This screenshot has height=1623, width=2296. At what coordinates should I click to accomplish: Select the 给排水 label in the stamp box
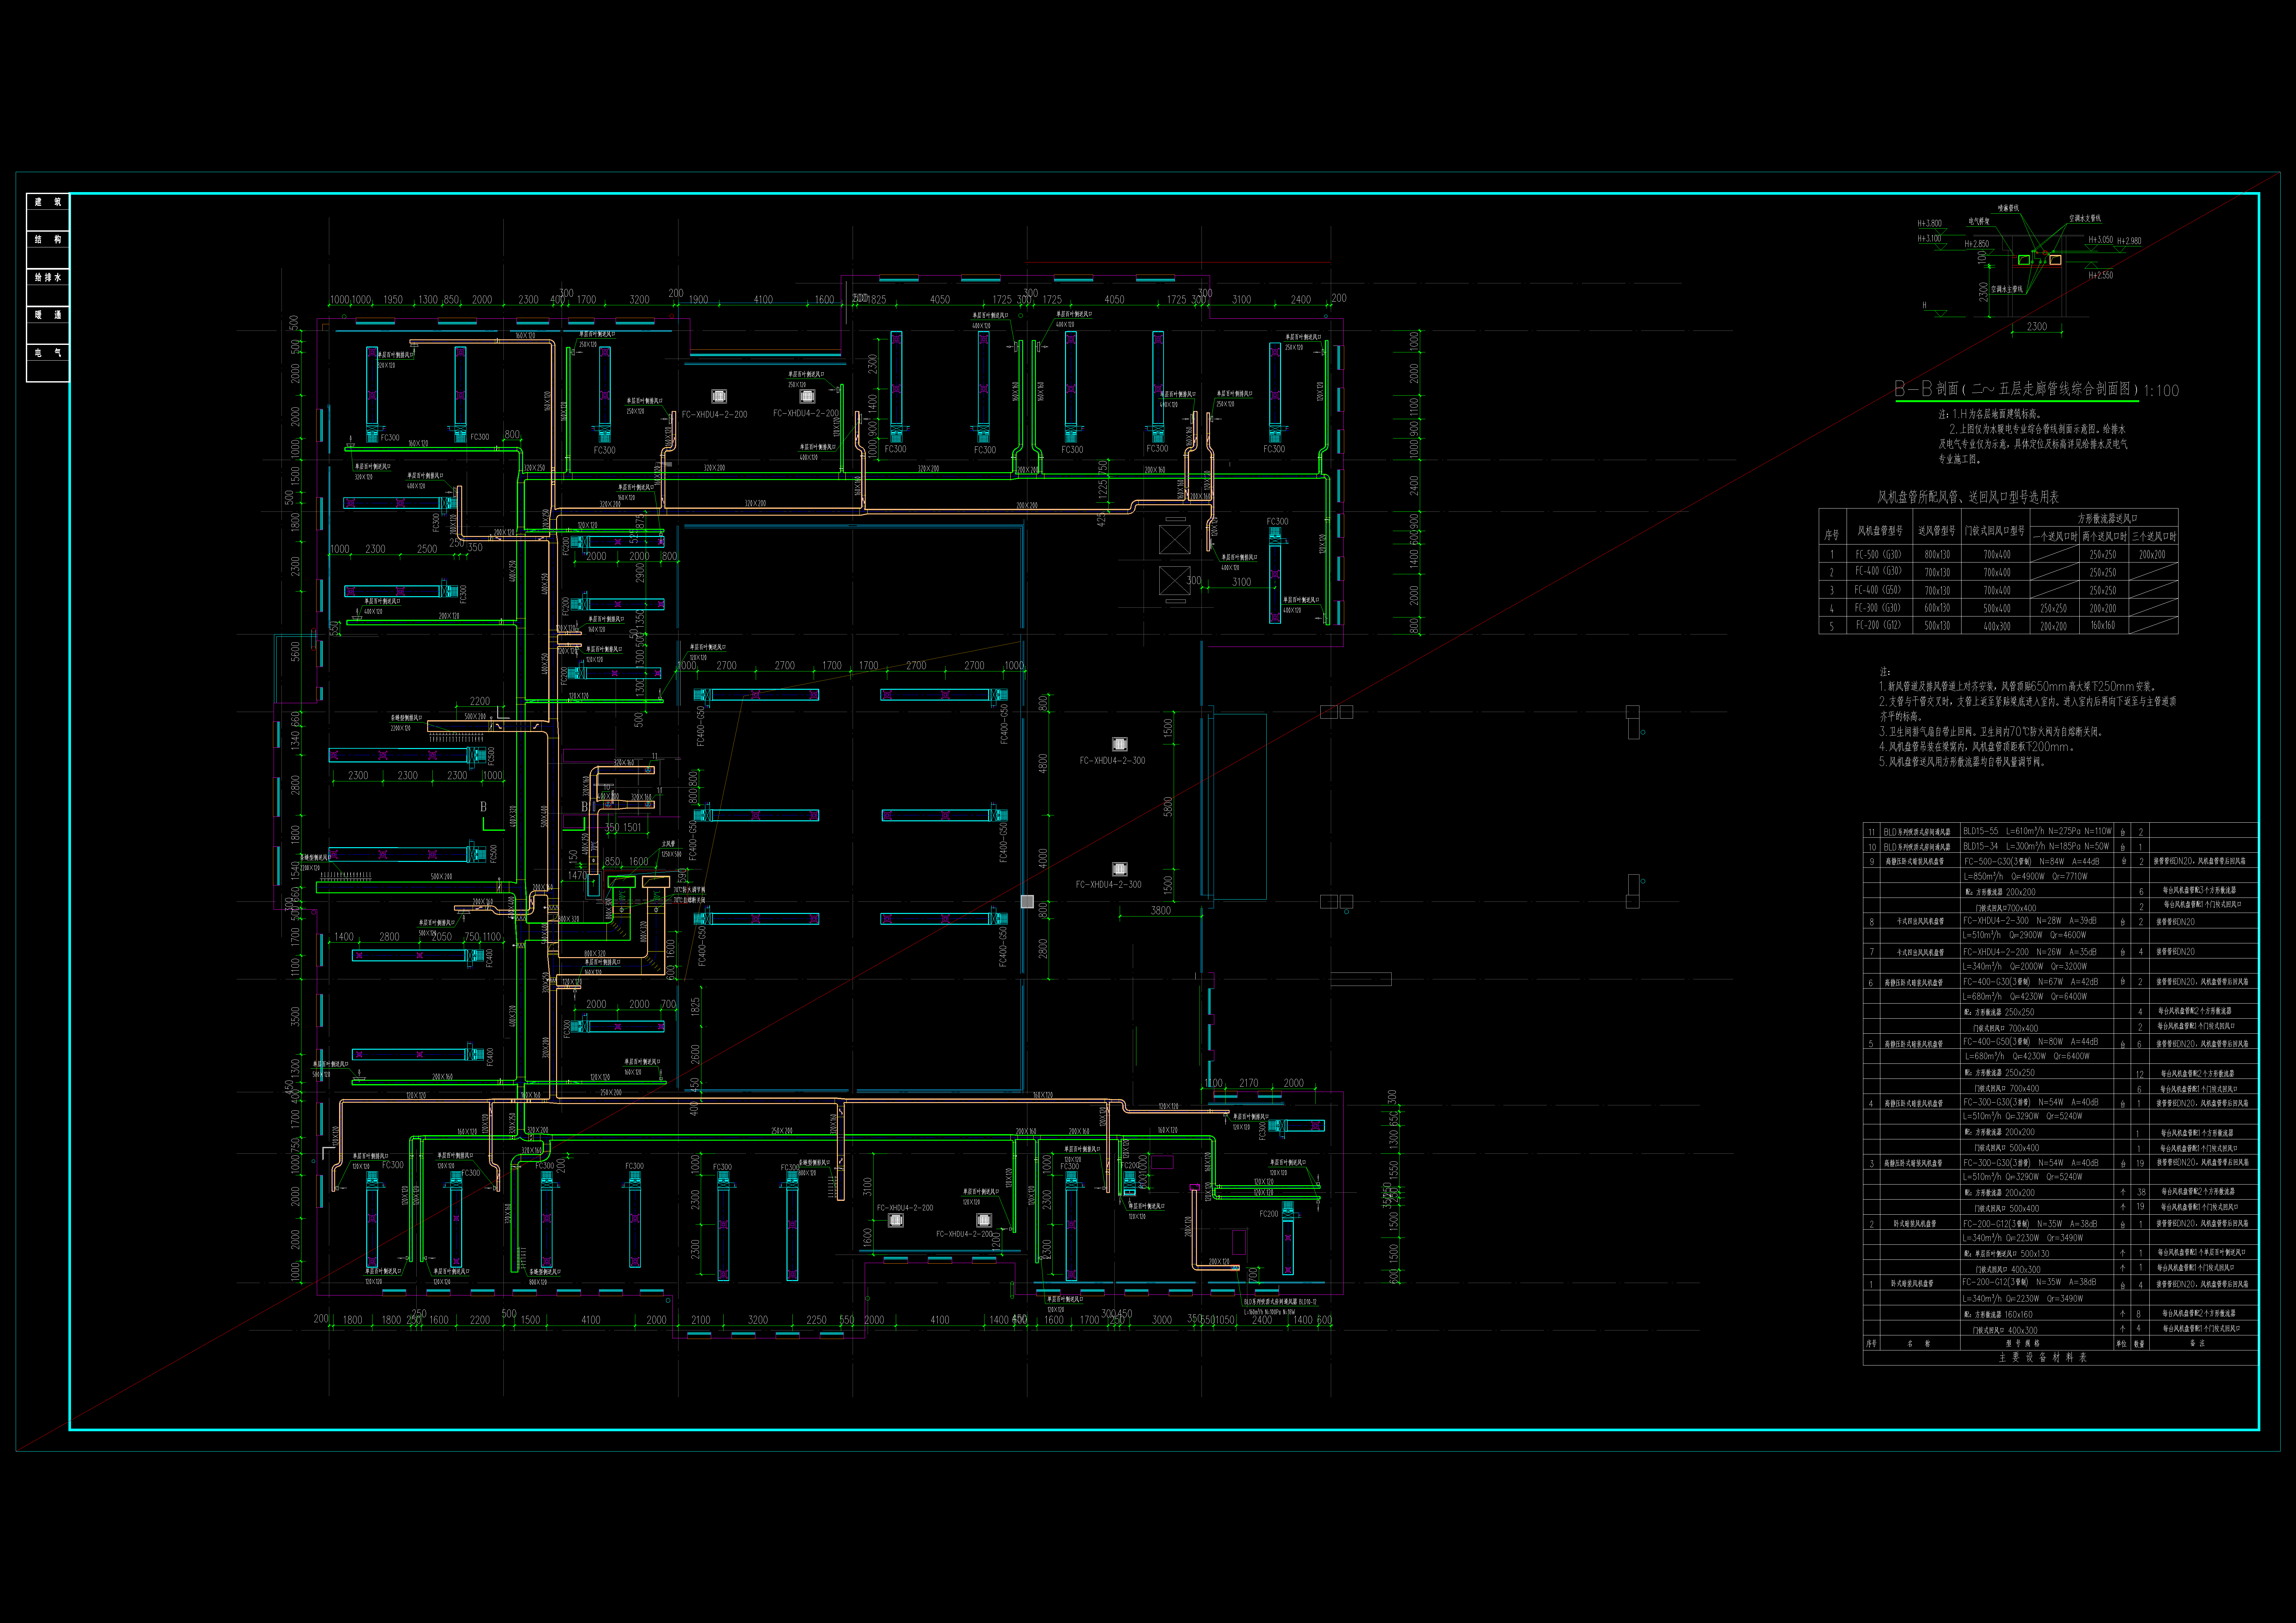[48, 277]
